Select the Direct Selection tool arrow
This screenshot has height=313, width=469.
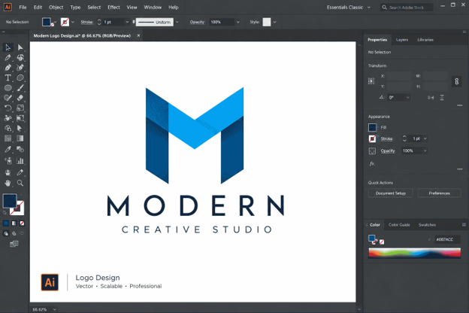point(20,47)
